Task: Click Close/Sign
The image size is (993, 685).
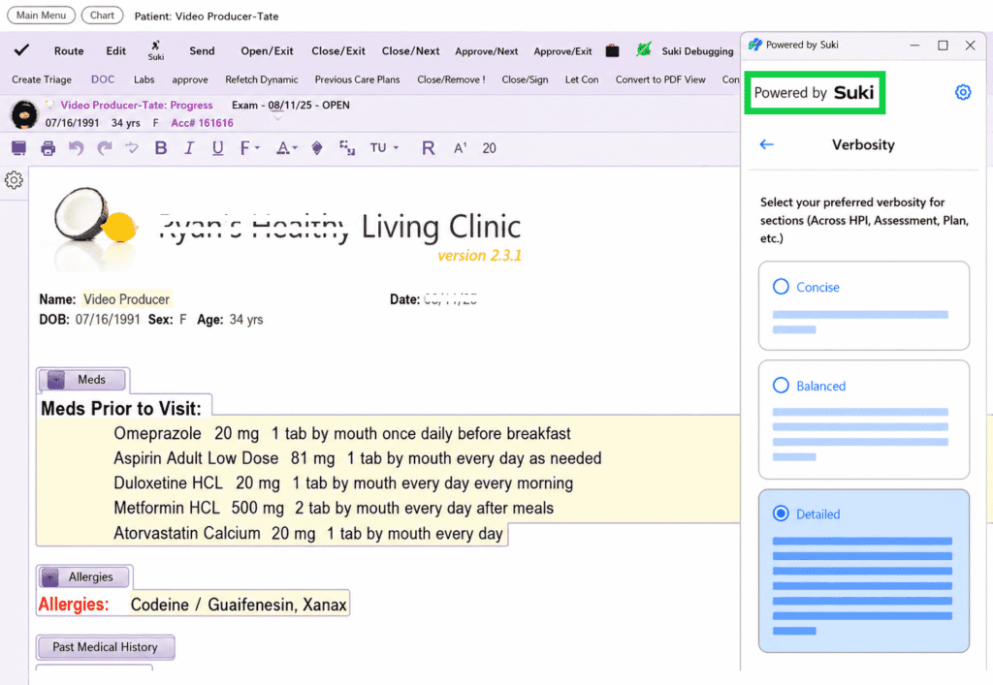Action: pos(525,79)
